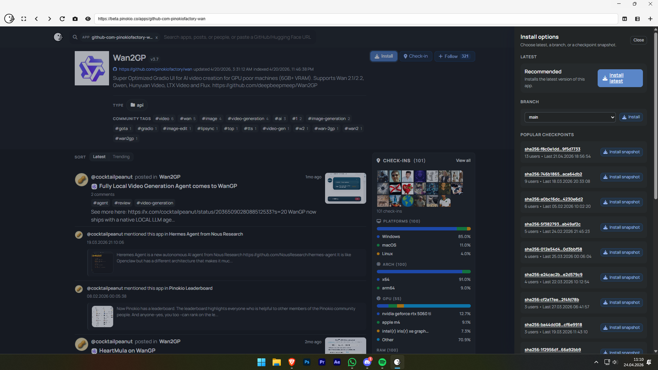Go back with the left arrow
The image size is (658, 370).
coord(36,19)
